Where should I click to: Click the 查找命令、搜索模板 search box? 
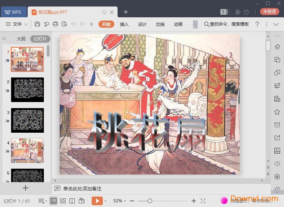(226, 24)
